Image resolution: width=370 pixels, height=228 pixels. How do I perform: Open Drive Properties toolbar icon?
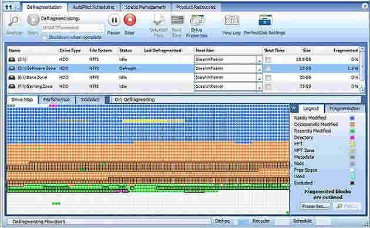[197, 21]
